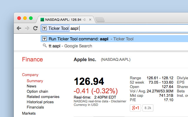Close the NASDAQ:AAPL tab
The height and width of the screenshot is (117, 188).
coord(90,20)
